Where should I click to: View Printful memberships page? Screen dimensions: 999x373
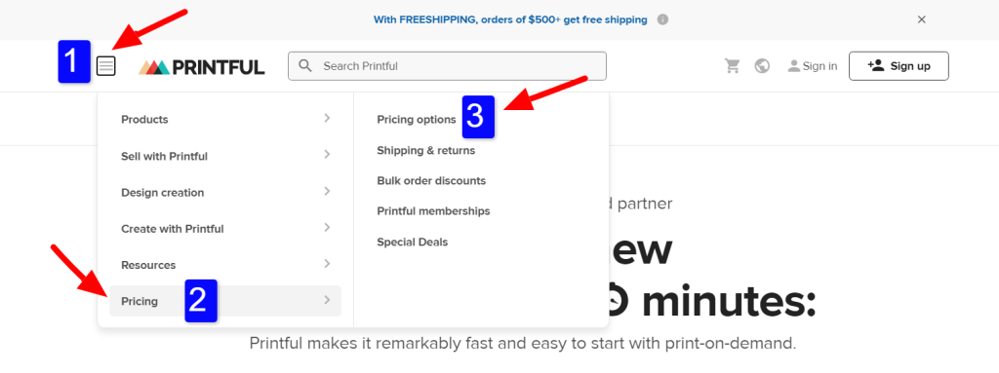point(433,210)
